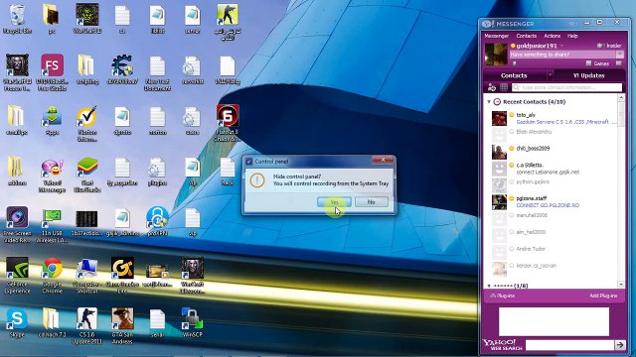Viewport: 636px width, 357px height.
Task: Click the Add a contact icon
Action: click(492, 87)
